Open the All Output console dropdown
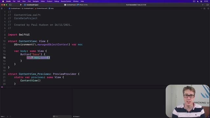Screen dimensions: 210x118 click(x=76, y=117)
